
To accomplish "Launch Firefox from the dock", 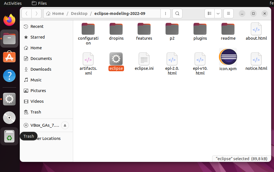I will pos(9,20).
